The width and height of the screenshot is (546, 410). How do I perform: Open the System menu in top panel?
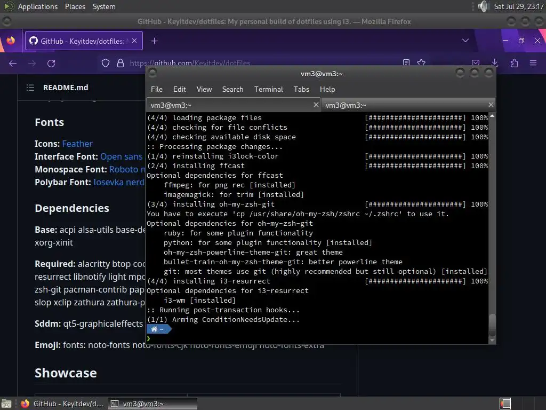(x=104, y=6)
